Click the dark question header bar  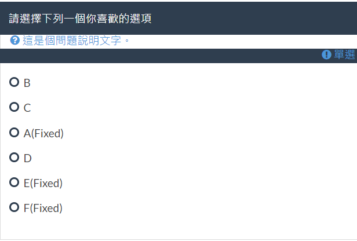[x=249, y=19]
